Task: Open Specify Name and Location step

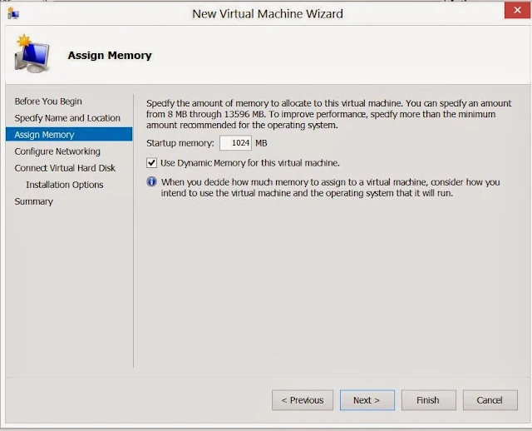Action: coord(67,118)
